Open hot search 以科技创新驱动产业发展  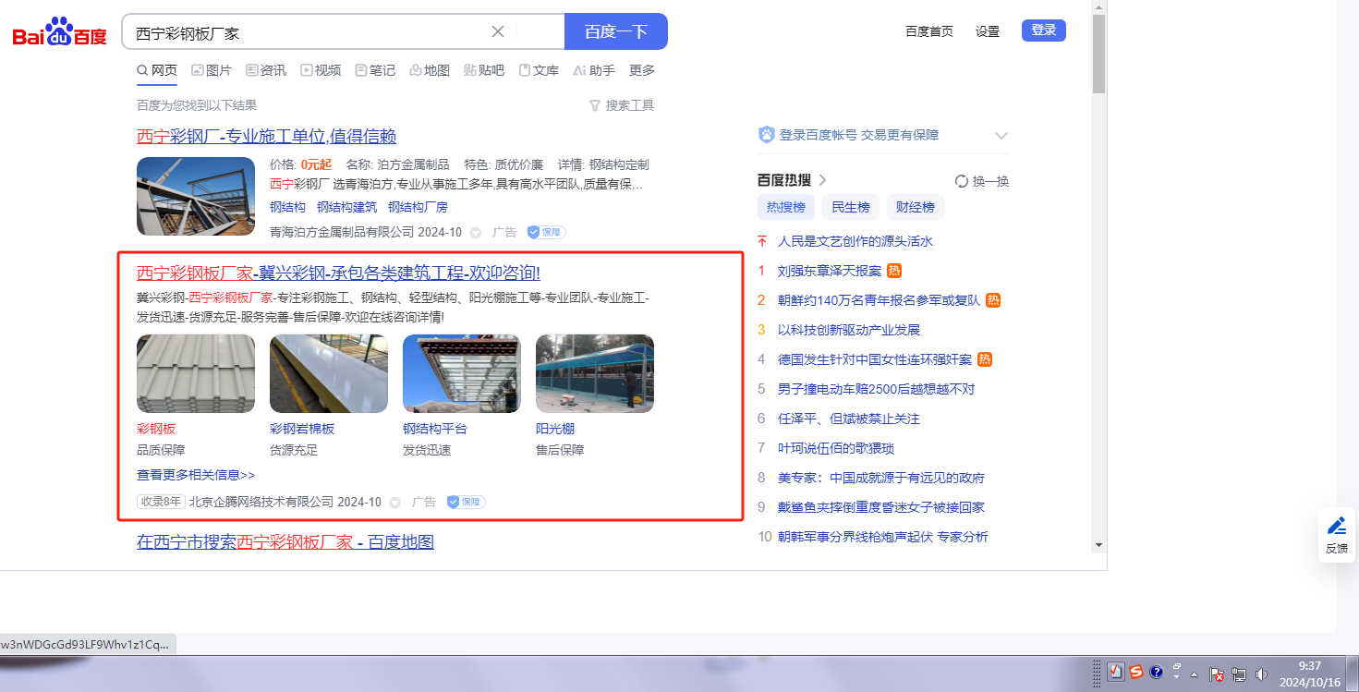tap(849, 330)
